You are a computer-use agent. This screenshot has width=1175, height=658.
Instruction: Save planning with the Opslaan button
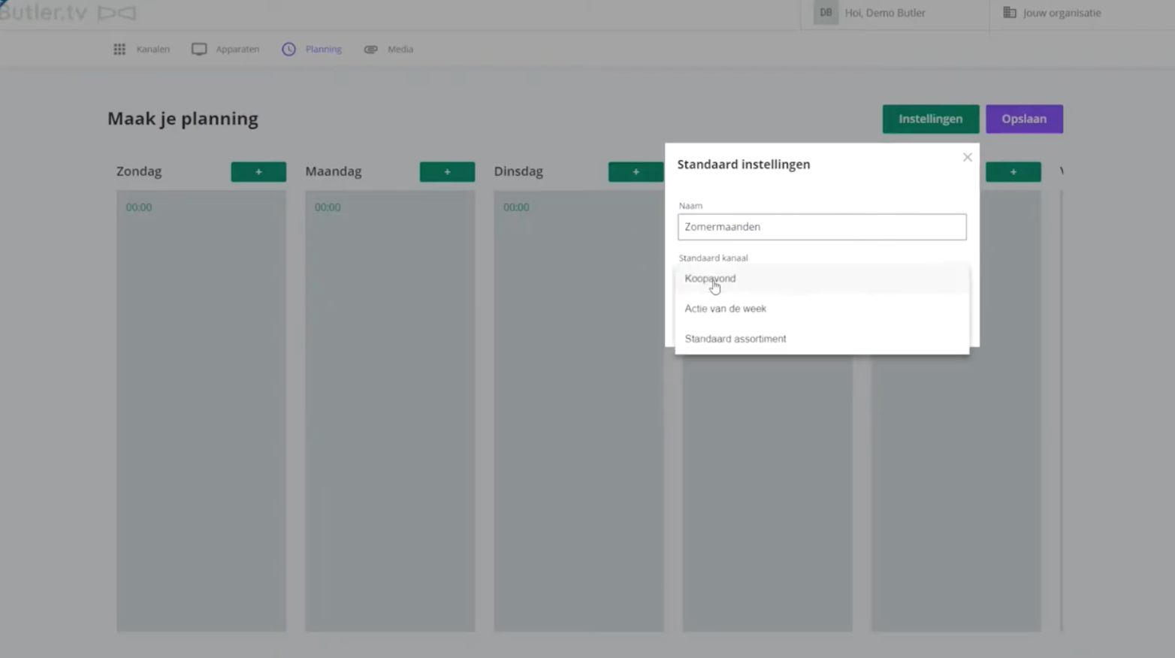coord(1023,119)
